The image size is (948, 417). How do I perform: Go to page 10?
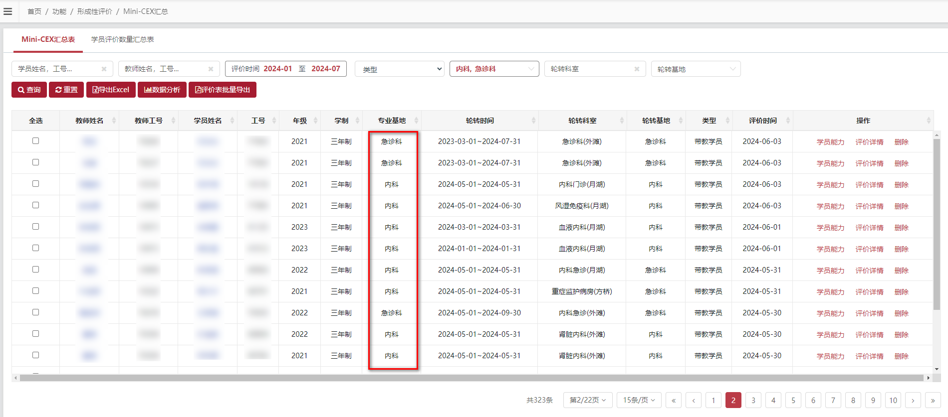[x=893, y=400]
